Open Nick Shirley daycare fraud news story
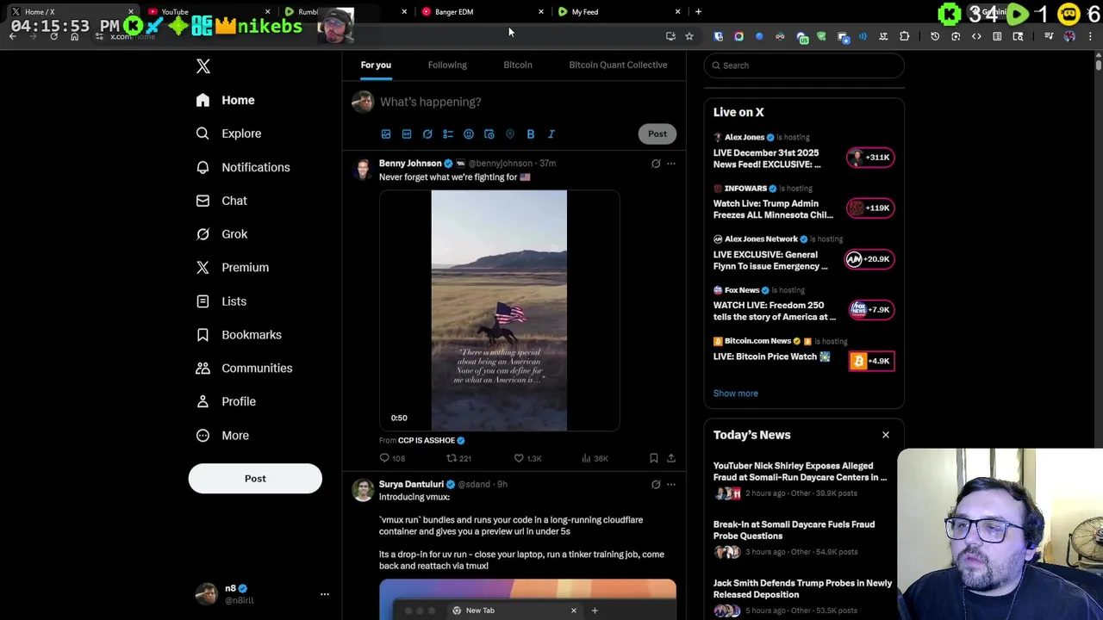 (x=800, y=472)
